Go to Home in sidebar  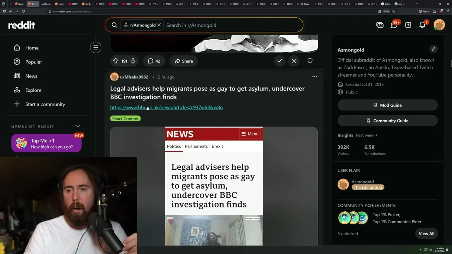[x=32, y=48]
